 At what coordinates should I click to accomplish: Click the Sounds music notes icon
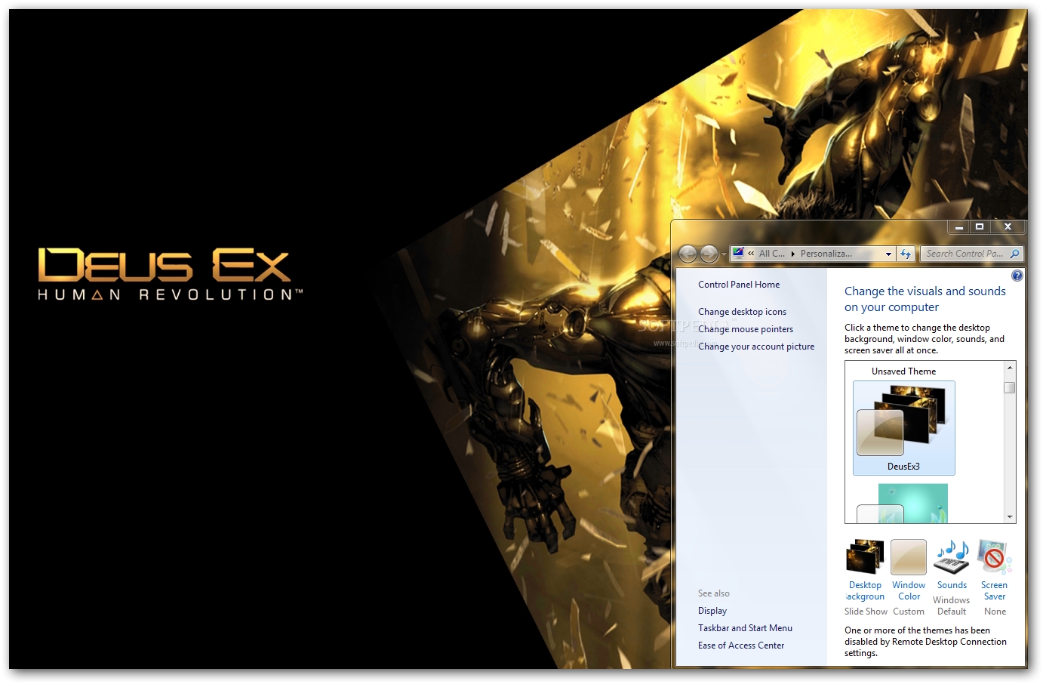(952, 557)
